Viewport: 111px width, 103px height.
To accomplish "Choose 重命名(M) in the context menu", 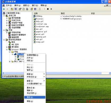I will (35, 88).
